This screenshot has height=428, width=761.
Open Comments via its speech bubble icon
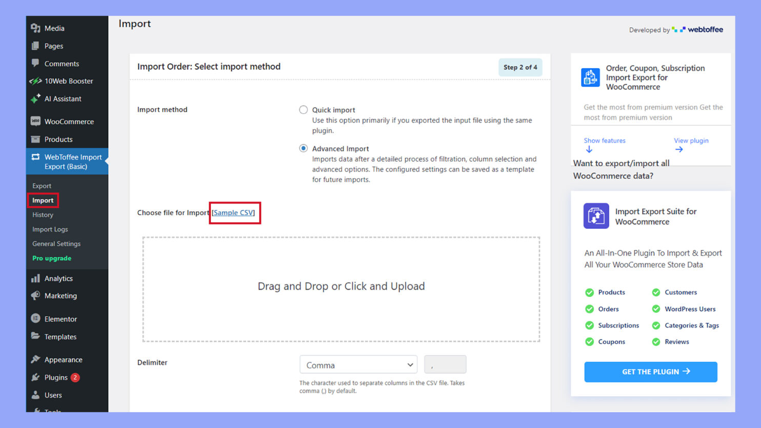[35, 64]
